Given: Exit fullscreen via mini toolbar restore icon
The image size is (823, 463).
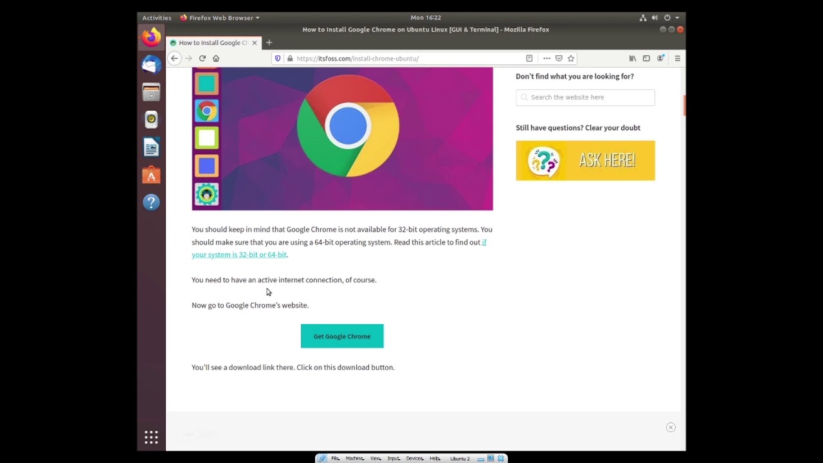Looking at the screenshot, I should pos(491,458).
